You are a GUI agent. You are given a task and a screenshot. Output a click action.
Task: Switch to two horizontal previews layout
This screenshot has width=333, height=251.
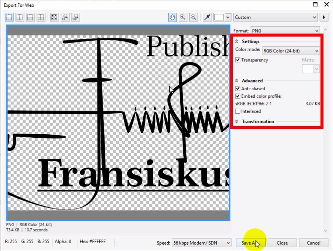(x=30, y=17)
